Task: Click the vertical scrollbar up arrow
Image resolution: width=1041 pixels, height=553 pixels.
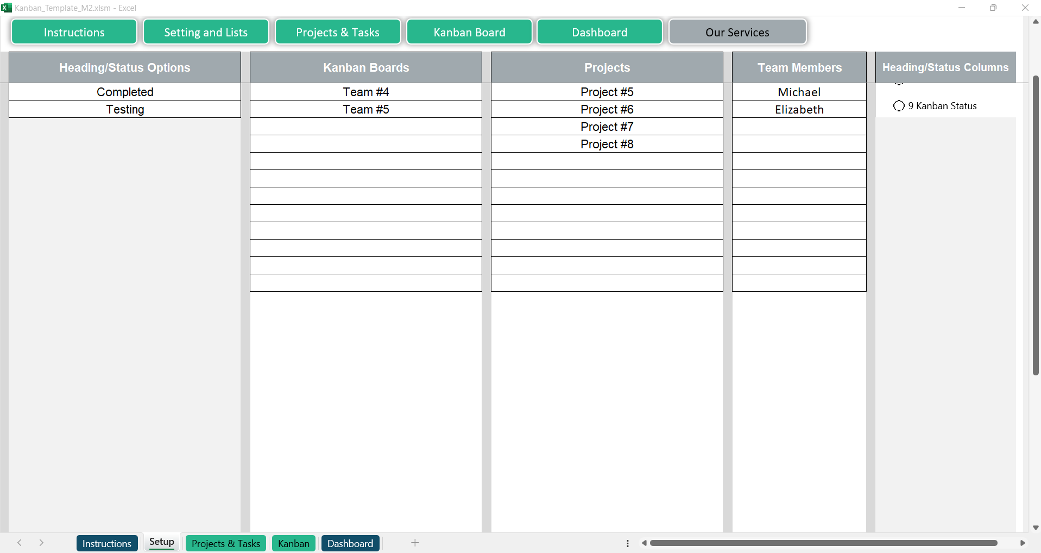Action: (1035, 22)
